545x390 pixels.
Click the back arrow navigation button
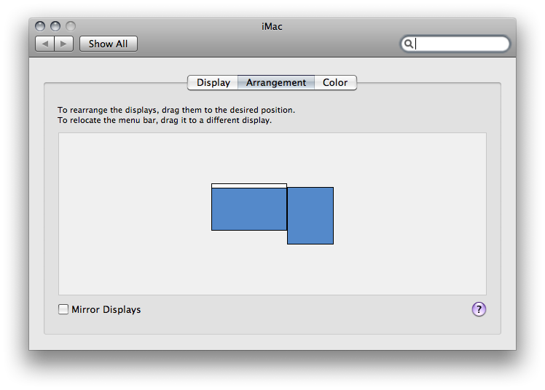45,44
